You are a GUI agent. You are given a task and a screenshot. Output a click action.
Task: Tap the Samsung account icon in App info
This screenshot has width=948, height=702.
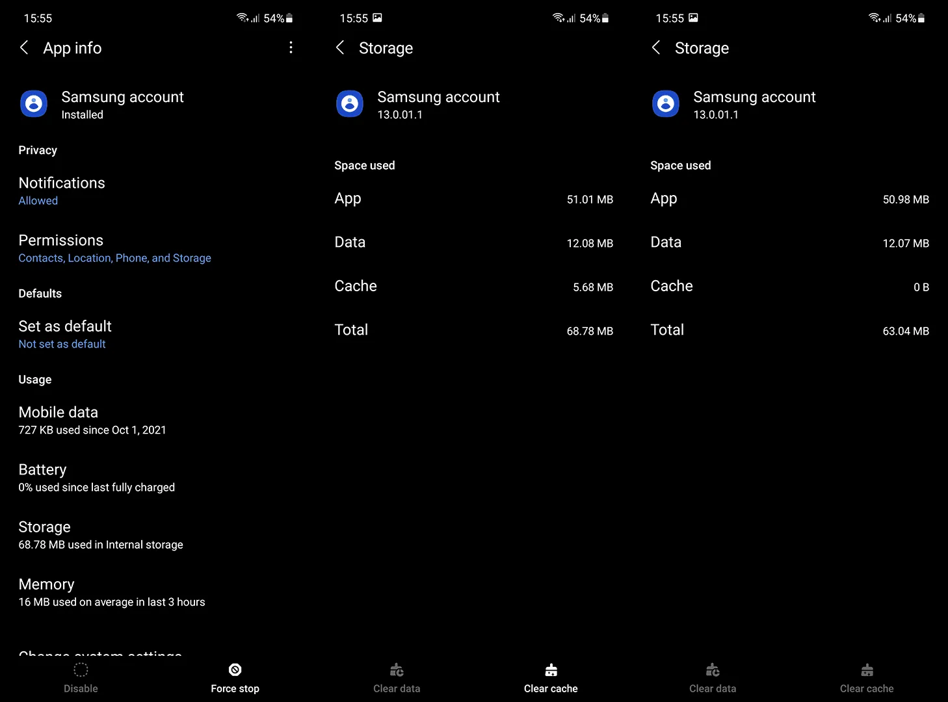(x=34, y=104)
